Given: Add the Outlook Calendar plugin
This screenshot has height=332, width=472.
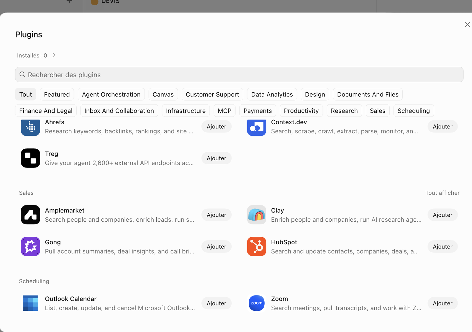Looking at the screenshot, I should (217, 303).
